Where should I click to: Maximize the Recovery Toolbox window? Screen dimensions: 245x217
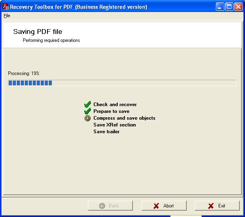(229, 7)
